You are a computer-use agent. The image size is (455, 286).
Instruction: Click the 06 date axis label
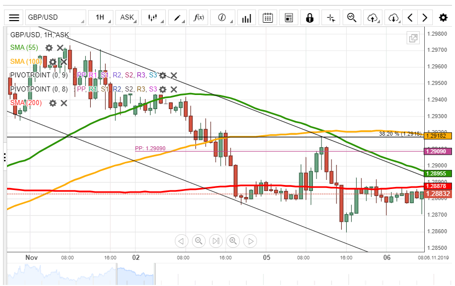[387, 257]
